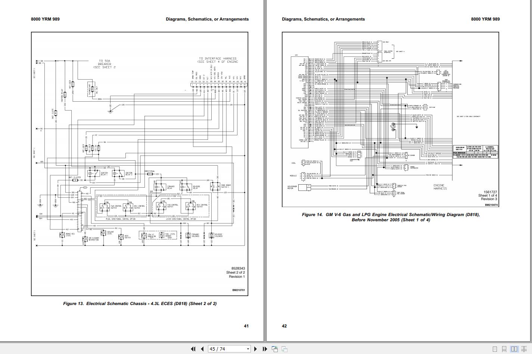
Task: Open the page number dropdown arrow
Action: (x=248, y=349)
